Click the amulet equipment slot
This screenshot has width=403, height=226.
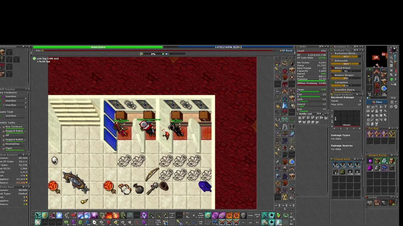(370, 74)
